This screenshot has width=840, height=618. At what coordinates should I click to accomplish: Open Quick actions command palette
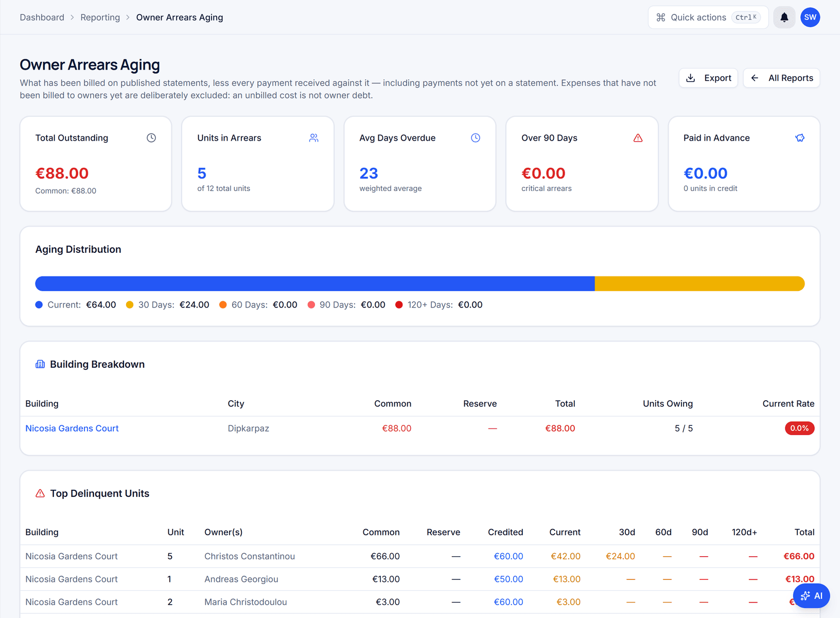coord(708,18)
